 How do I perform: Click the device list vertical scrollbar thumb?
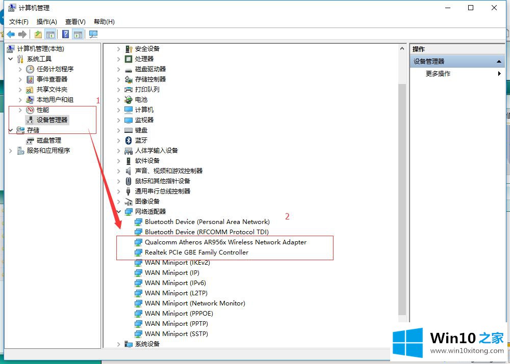click(402, 199)
